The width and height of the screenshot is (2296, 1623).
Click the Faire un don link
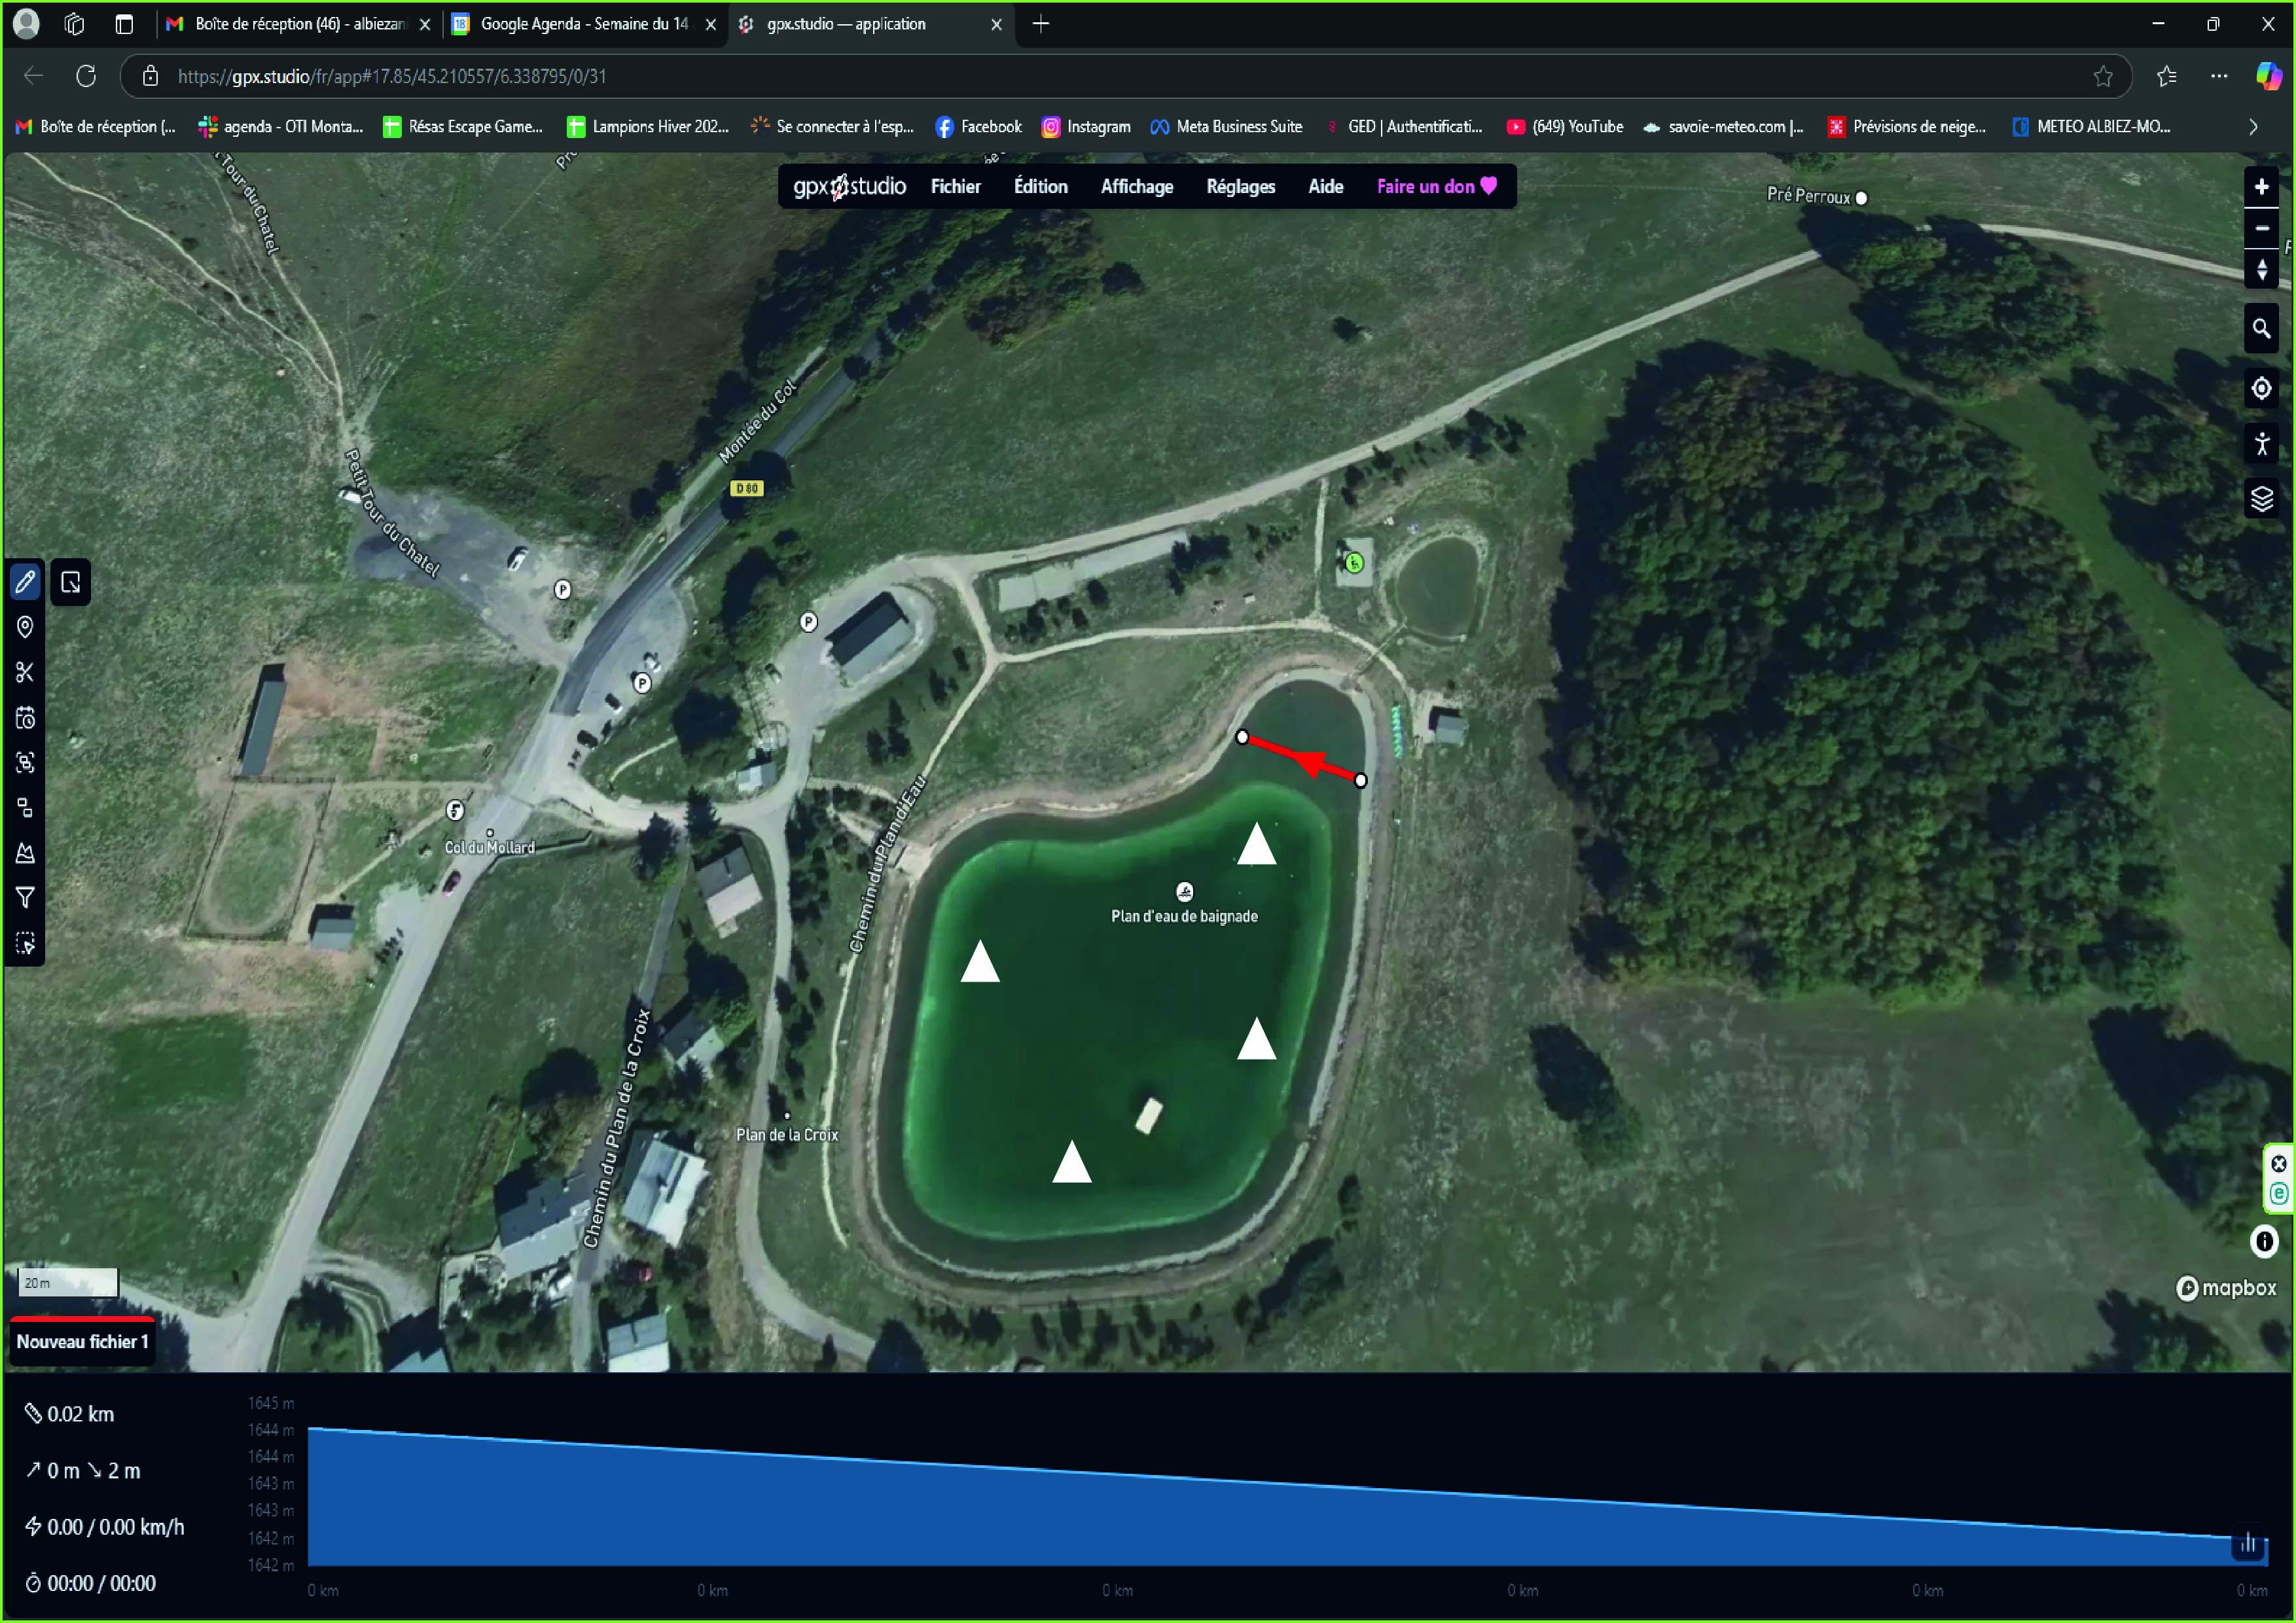pos(1436,186)
